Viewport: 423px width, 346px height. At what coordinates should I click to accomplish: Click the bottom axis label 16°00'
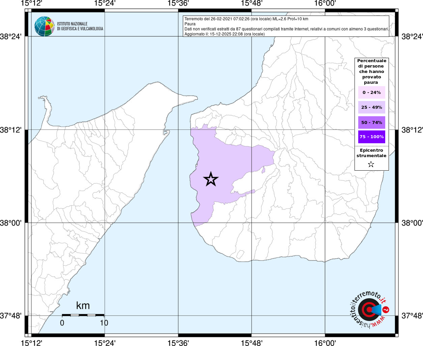pyautogui.click(x=325, y=343)
